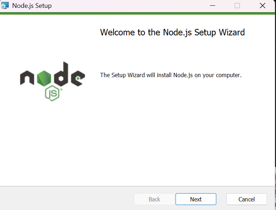The height and width of the screenshot is (210, 276).
Task: Click the Node.js logo image
Action: click(x=53, y=81)
